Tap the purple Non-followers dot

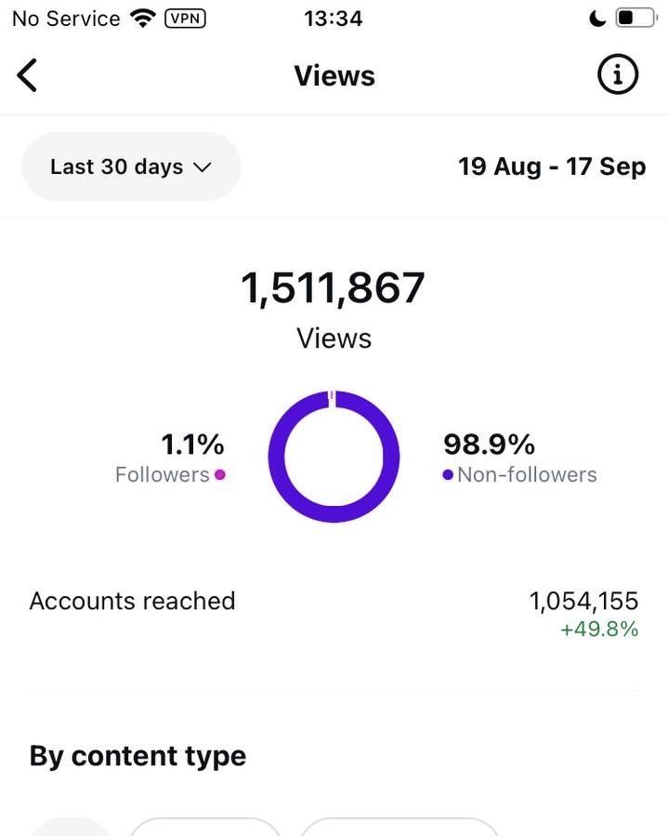click(448, 474)
